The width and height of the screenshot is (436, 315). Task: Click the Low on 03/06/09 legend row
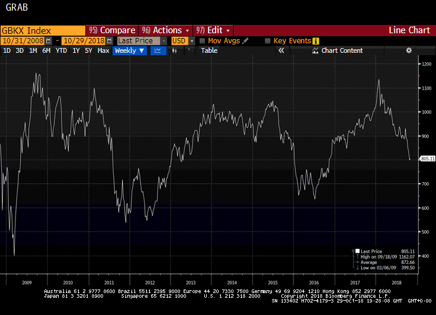(384, 268)
